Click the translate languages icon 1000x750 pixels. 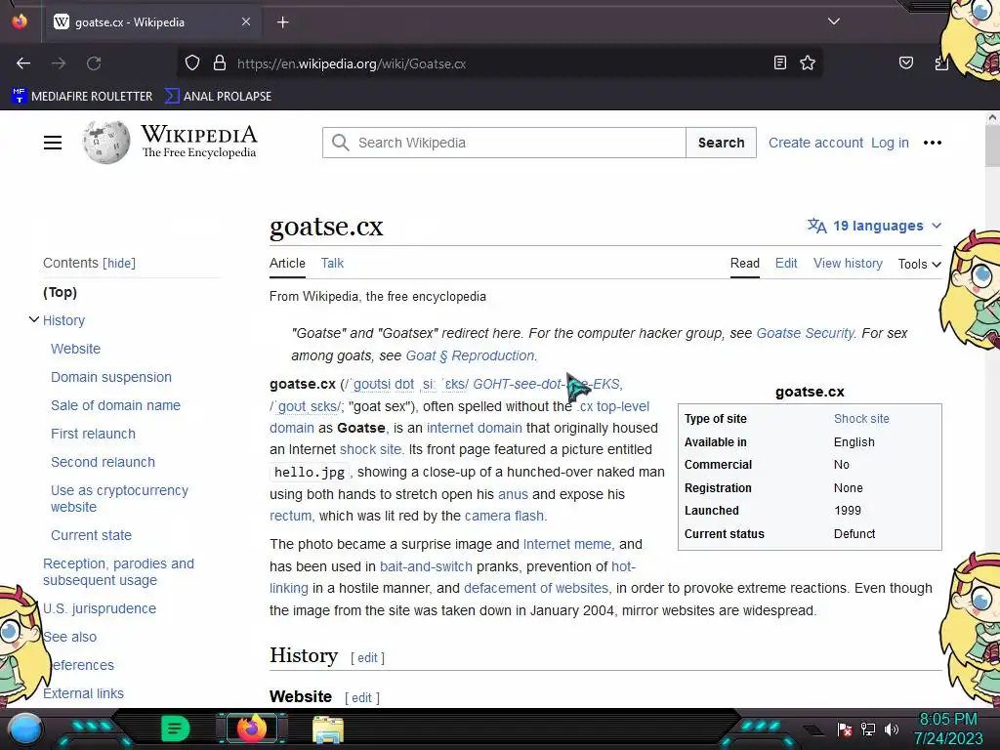point(816,226)
